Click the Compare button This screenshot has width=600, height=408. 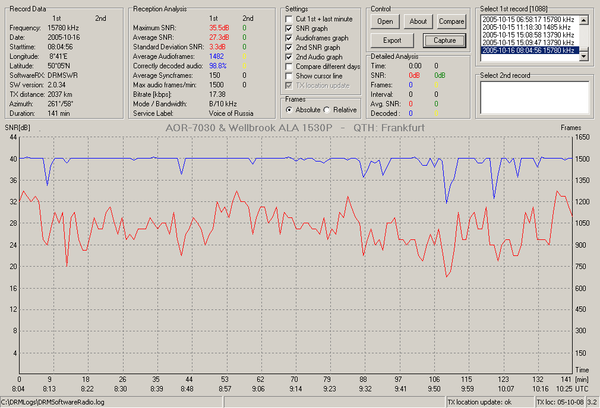pos(451,21)
